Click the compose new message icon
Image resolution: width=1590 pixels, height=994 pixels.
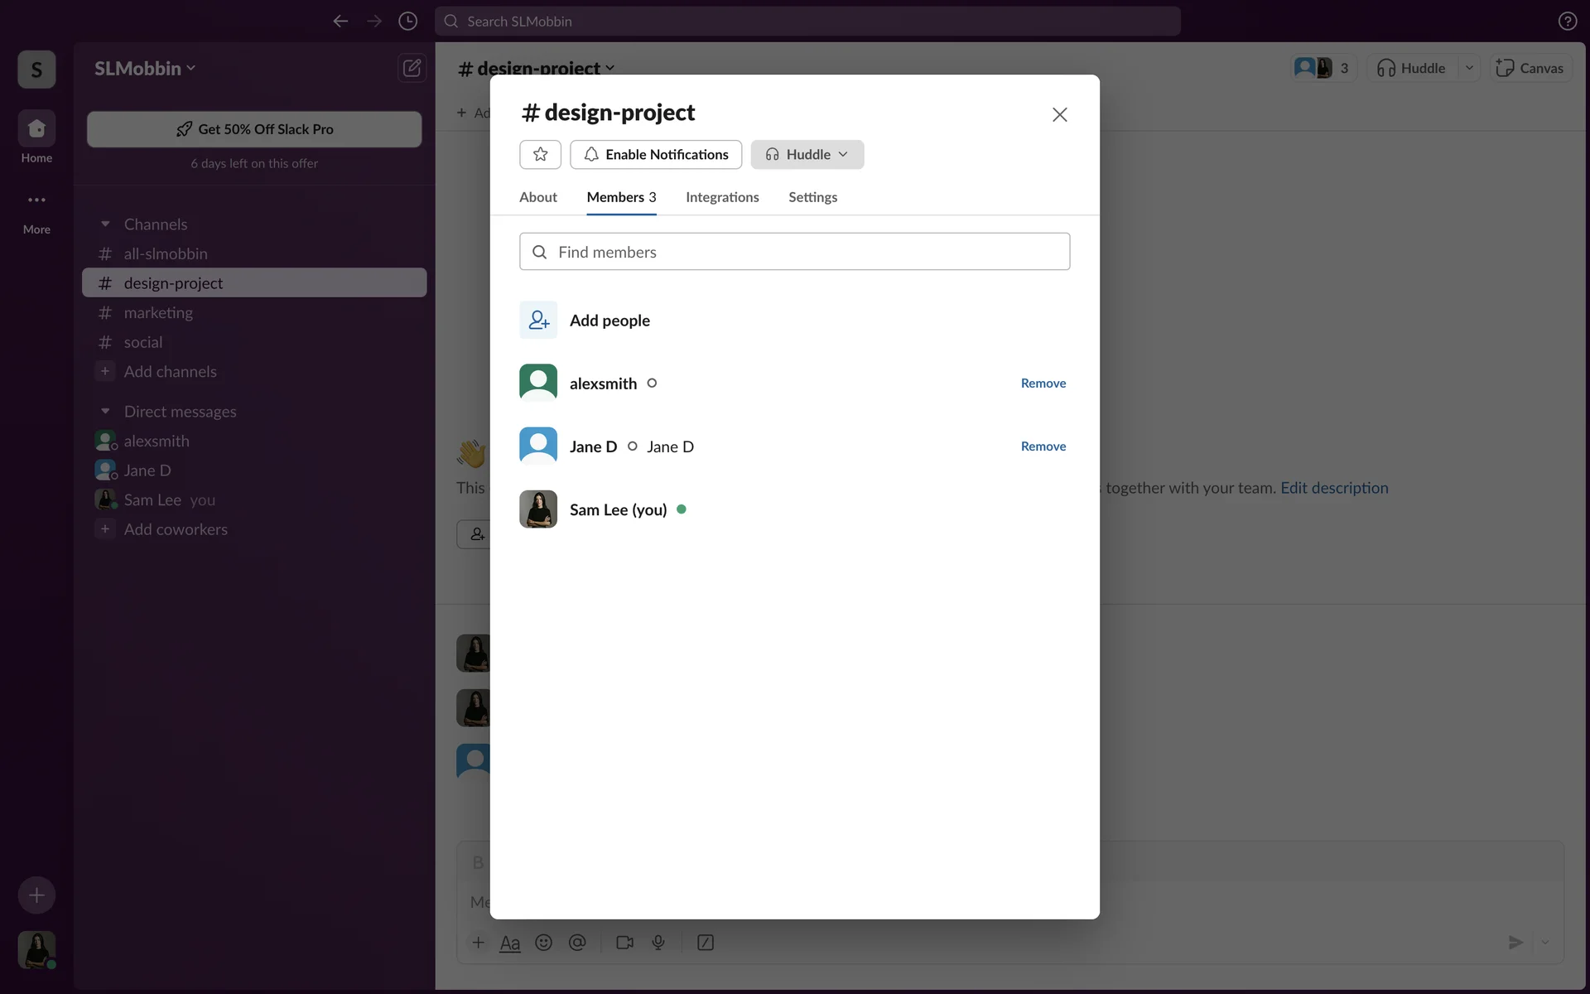point(412,68)
